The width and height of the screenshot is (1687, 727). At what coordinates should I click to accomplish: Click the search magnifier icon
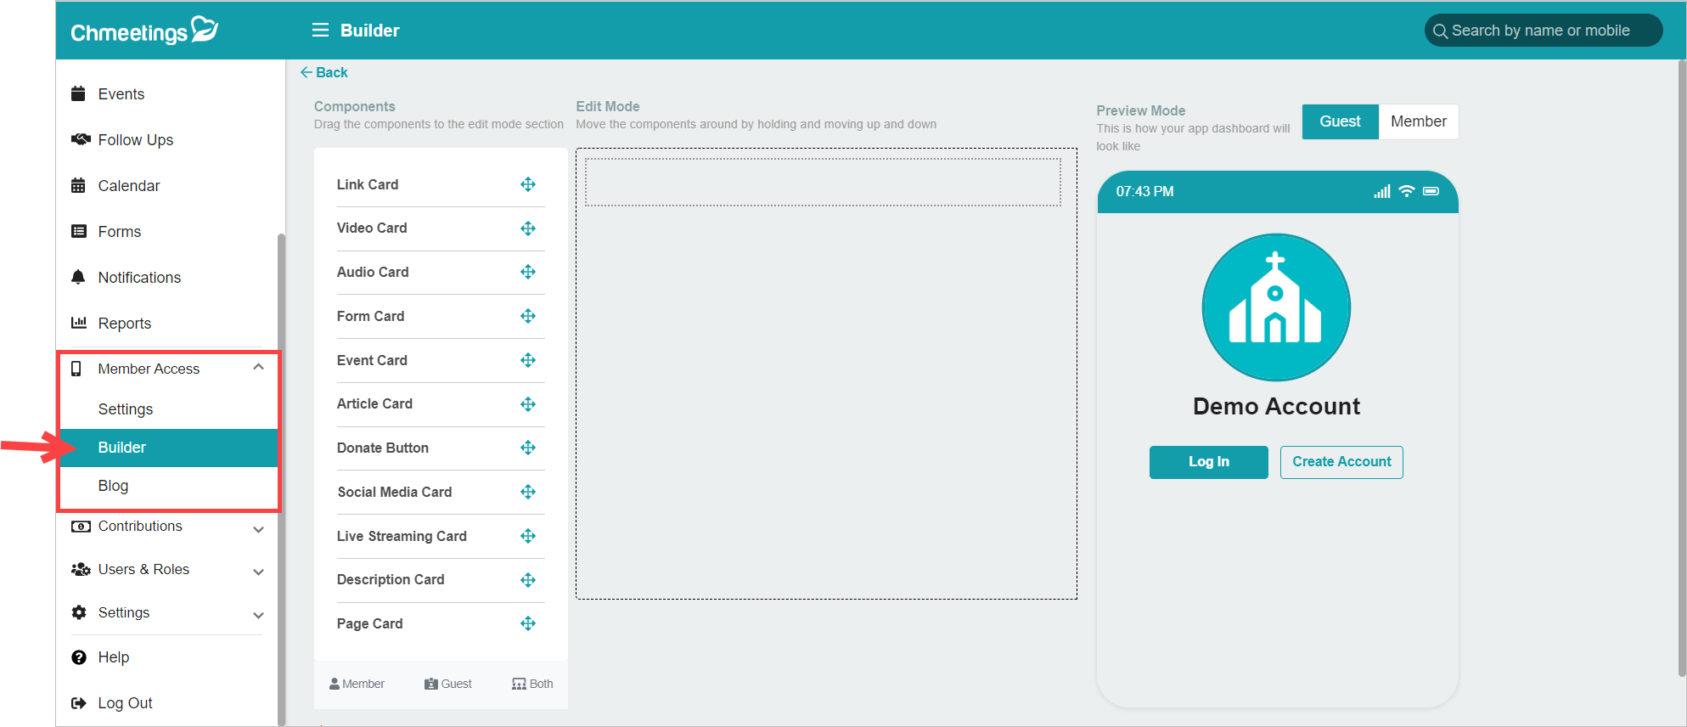(x=1440, y=31)
